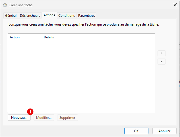
Task: Click Nouveau... to add a new action
Action: coord(19,118)
